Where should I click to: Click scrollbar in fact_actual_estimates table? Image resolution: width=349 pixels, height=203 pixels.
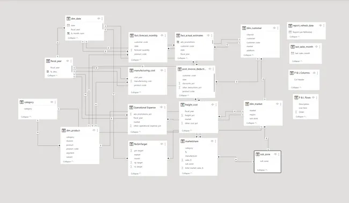213,42
